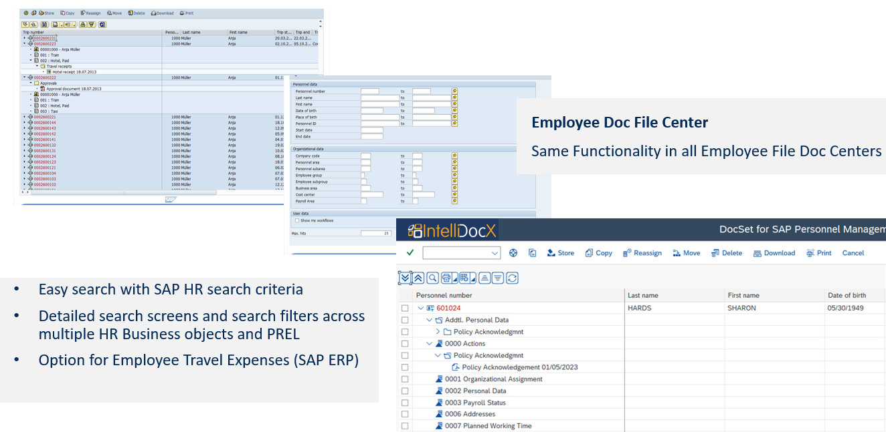Viewport: 886px width, 432px height.
Task: Click Cancel in the IntelliDocX toolbar
Action: click(x=853, y=253)
